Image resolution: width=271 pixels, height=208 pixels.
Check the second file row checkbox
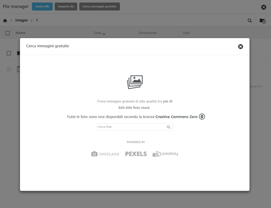coord(9,69)
